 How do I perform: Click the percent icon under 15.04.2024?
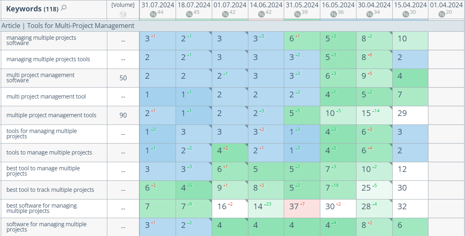pyautogui.click(x=406, y=14)
